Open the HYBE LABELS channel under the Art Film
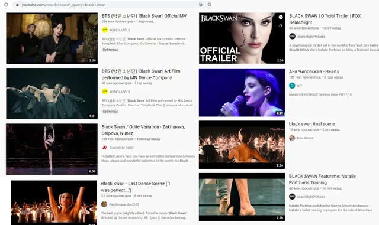 pos(120,92)
